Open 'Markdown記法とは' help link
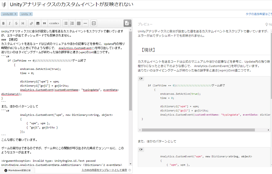This screenshot has height=174, width=272. coord(19,170)
